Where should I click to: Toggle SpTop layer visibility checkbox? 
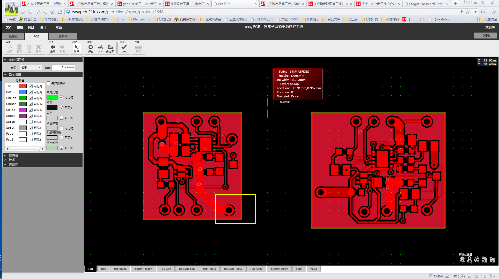pos(31,110)
